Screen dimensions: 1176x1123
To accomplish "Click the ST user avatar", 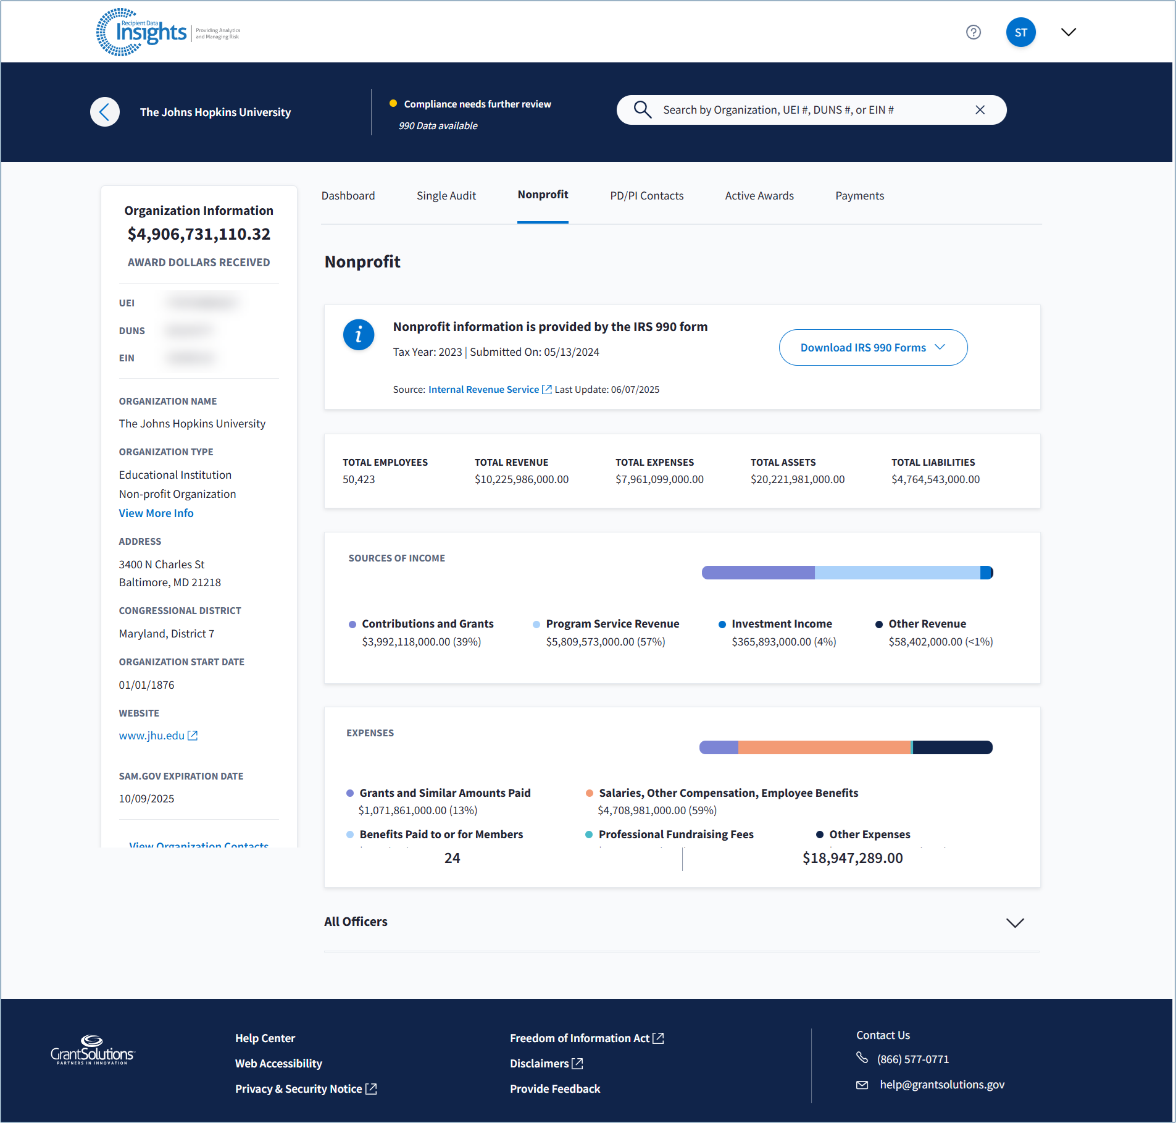I will coord(1020,32).
